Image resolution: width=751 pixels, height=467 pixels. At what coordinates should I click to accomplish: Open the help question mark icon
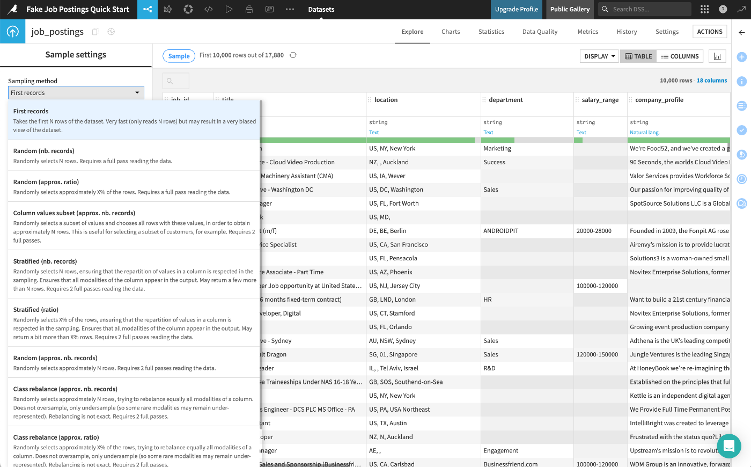tap(723, 9)
